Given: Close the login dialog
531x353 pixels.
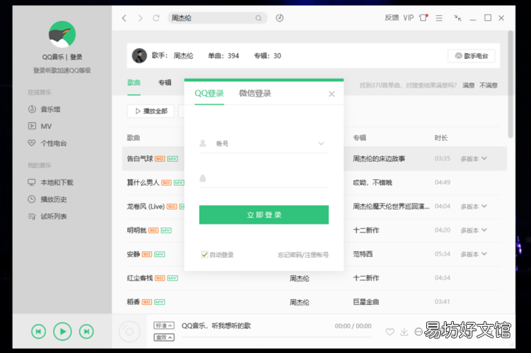Looking at the screenshot, I should click(332, 94).
